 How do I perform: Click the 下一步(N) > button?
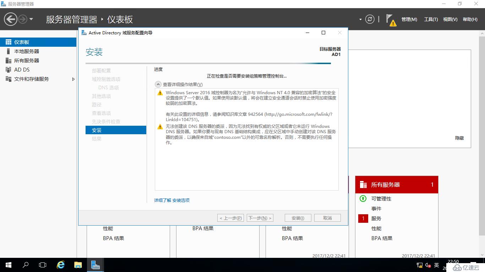click(260, 218)
